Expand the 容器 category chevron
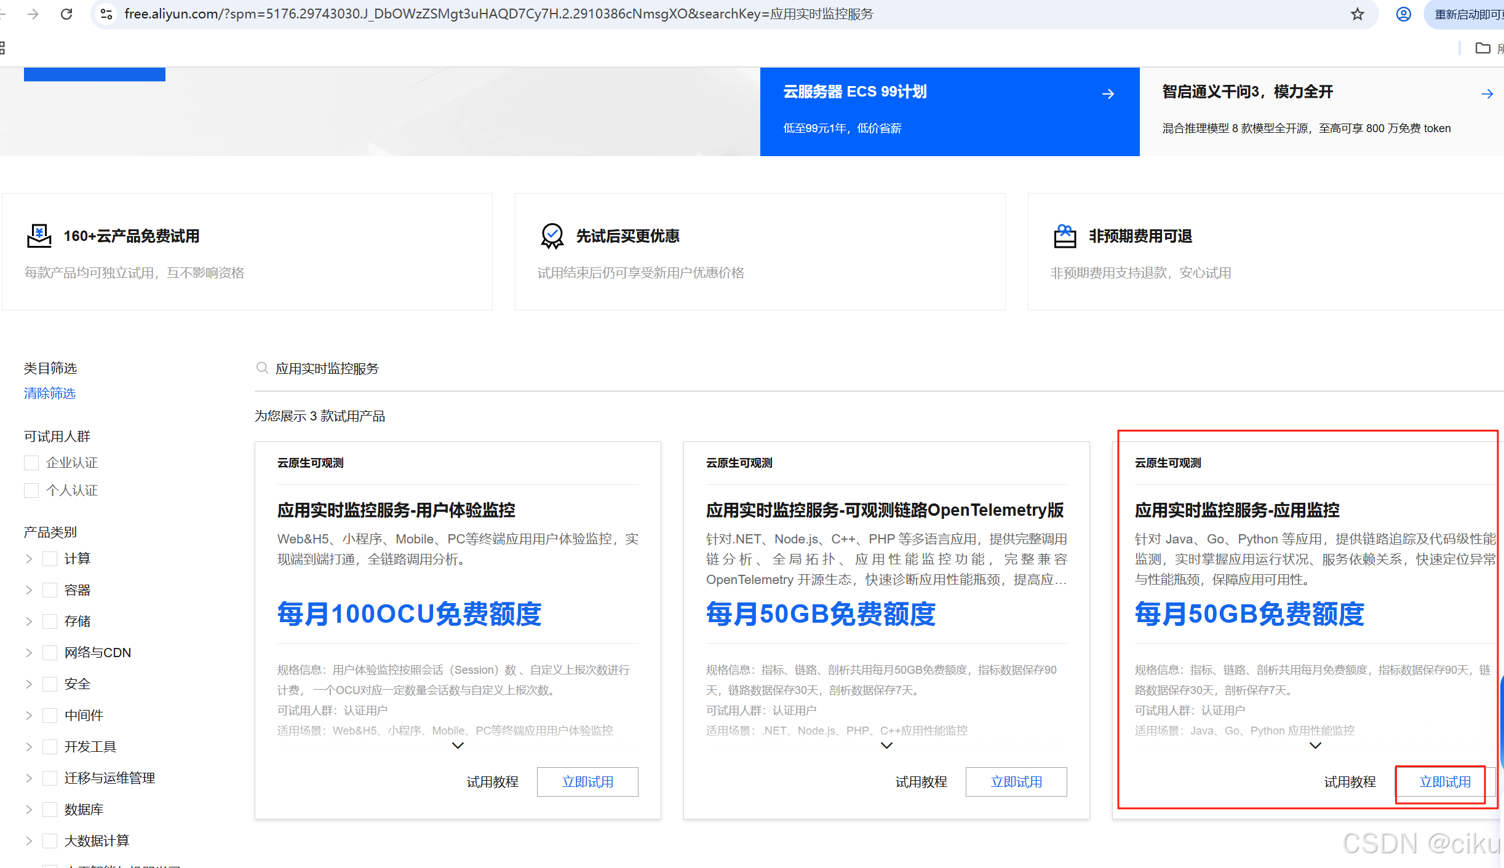 coord(29,590)
